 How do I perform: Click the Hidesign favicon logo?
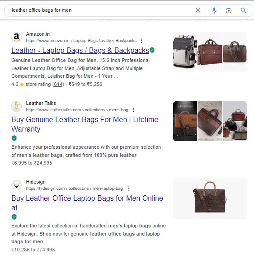[16, 185]
